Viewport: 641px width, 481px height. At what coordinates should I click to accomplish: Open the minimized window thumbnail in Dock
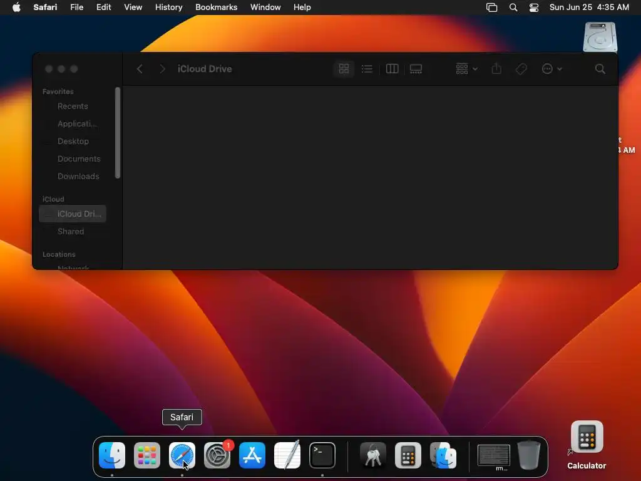[494, 456]
